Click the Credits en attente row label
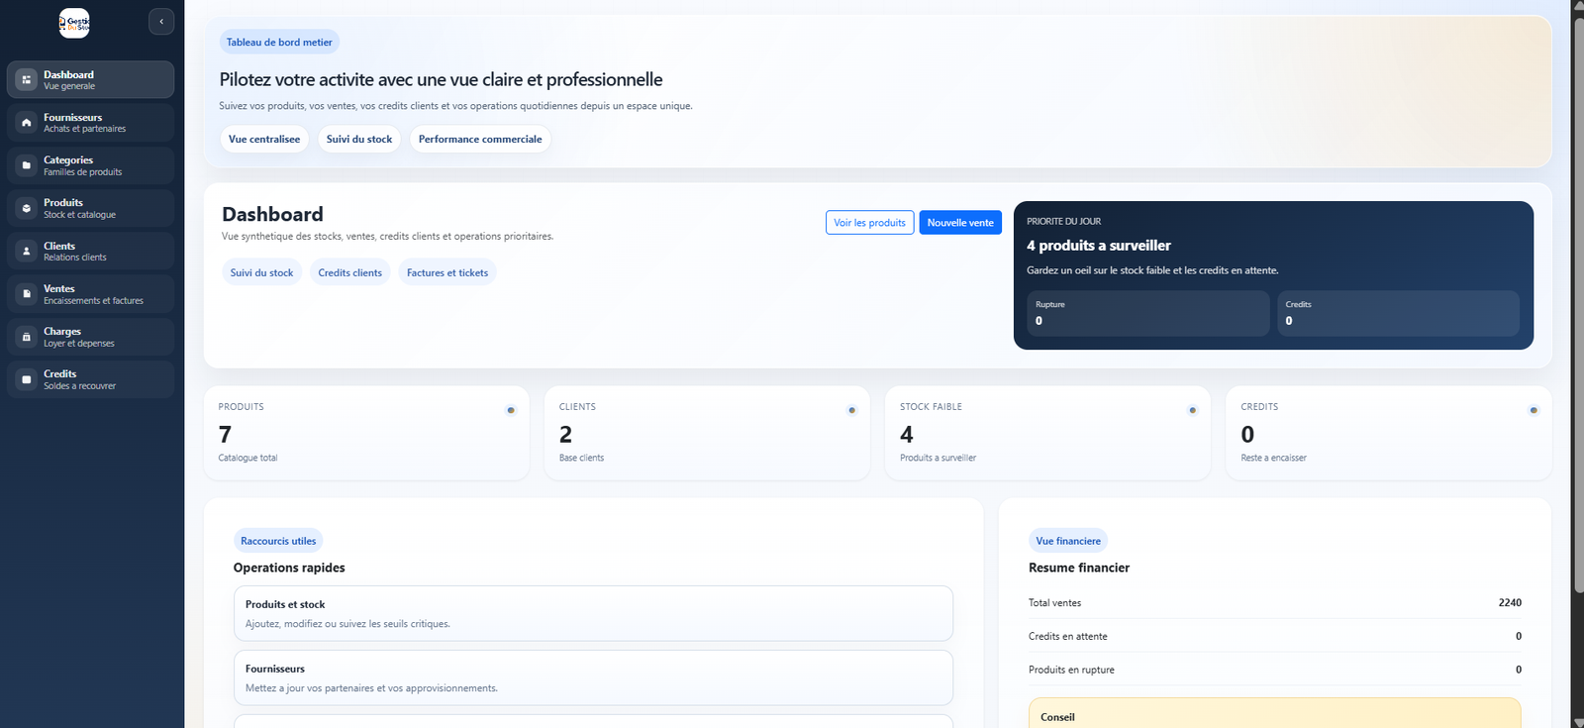The width and height of the screenshot is (1584, 728). pos(1068,636)
